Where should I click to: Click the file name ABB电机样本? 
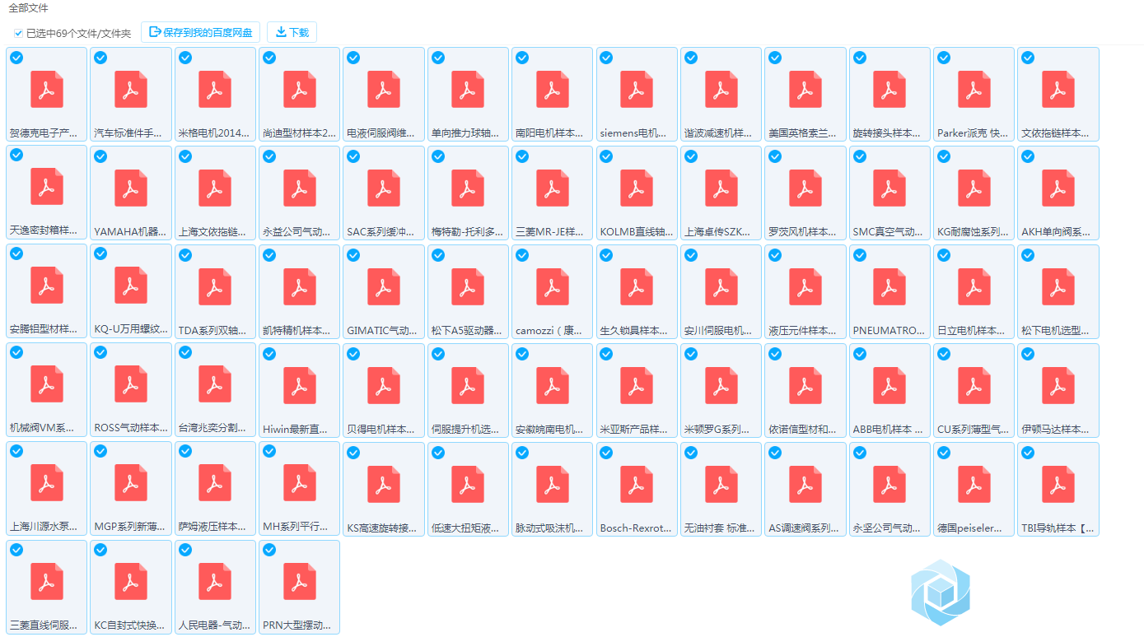coord(890,429)
